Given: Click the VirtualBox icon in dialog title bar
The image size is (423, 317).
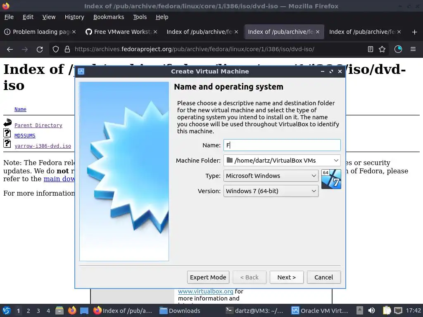Looking at the screenshot, I should [x=81, y=71].
